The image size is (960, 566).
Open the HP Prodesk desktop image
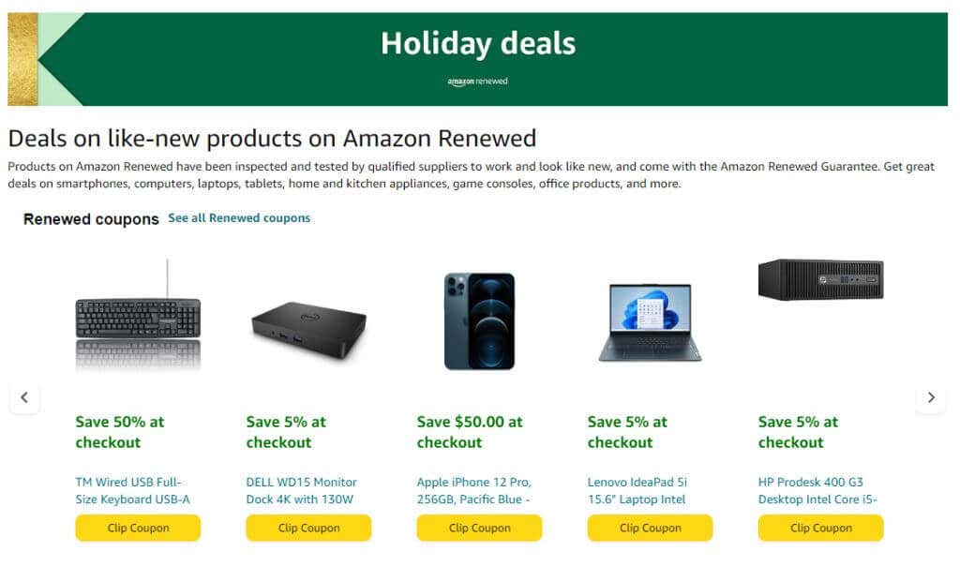tap(820, 279)
